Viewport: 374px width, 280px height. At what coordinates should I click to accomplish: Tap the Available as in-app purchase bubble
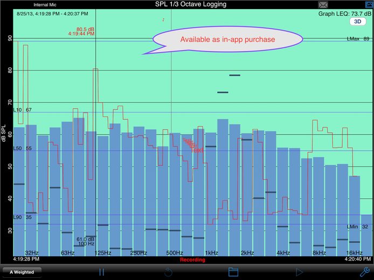[227, 39]
